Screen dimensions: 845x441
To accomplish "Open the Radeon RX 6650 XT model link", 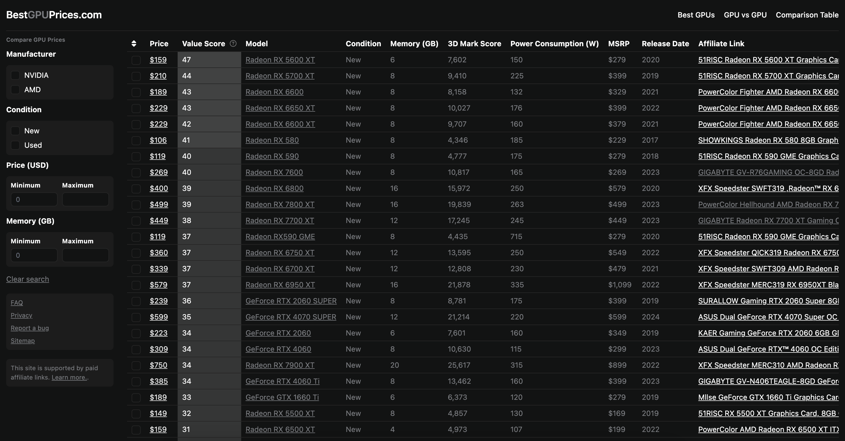I will tap(280, 108).
